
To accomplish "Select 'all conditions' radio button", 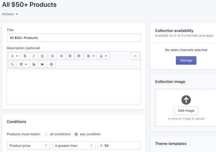I will click(46, 134).
